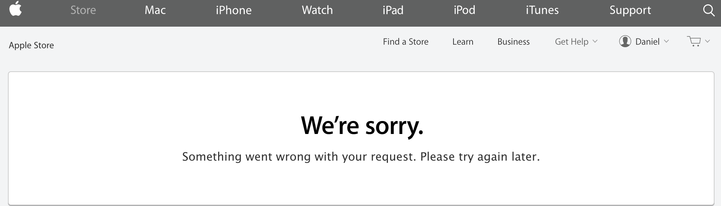Open the Get Help dropdown arrow

(595, 41)
